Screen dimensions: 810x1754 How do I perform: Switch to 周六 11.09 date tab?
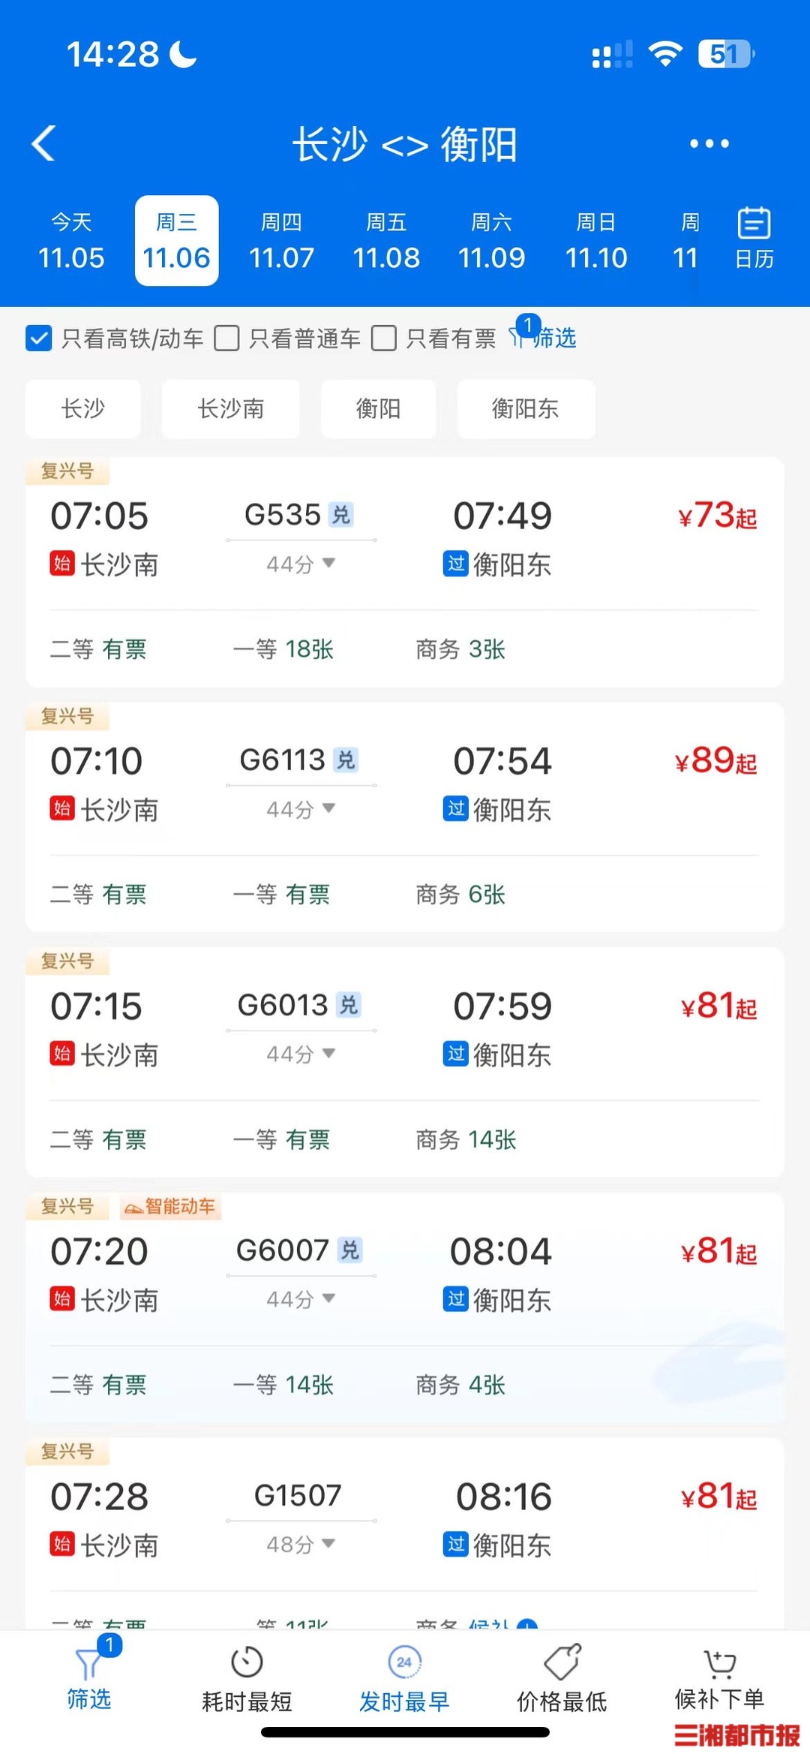[491, 241]
